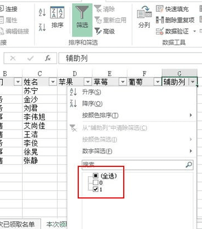This screenshot has height=229, width=202.
Task: Click cell containing 艾尚佳
Action: (x=40, y=125)
